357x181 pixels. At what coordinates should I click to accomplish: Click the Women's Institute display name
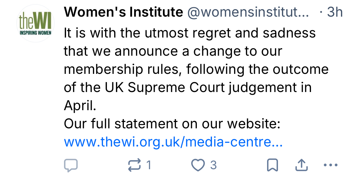click(x=124, y=12)
